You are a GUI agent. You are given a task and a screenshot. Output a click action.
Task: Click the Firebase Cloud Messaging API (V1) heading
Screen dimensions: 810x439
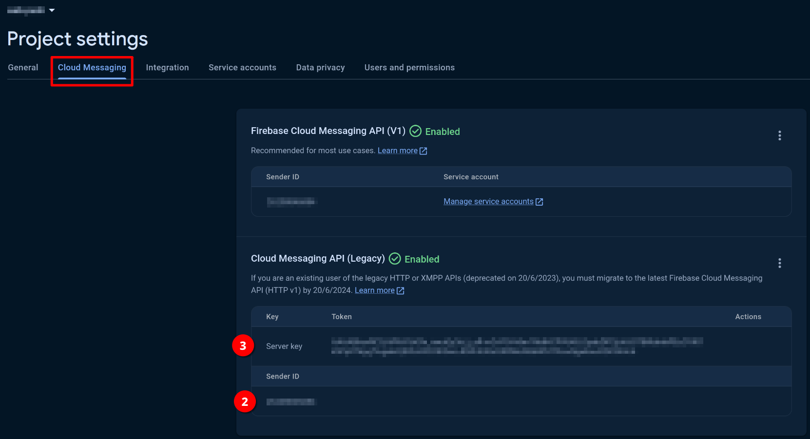click(328, 131)
